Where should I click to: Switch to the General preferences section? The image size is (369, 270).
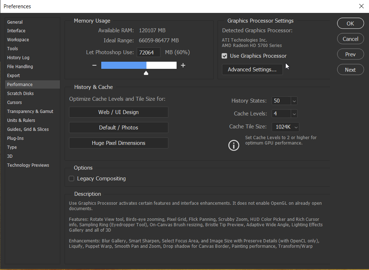tap(15, 22)
